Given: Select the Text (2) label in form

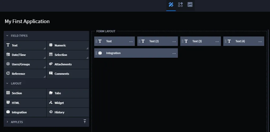Looking at the screenshot, I should [x=154, y=41].
